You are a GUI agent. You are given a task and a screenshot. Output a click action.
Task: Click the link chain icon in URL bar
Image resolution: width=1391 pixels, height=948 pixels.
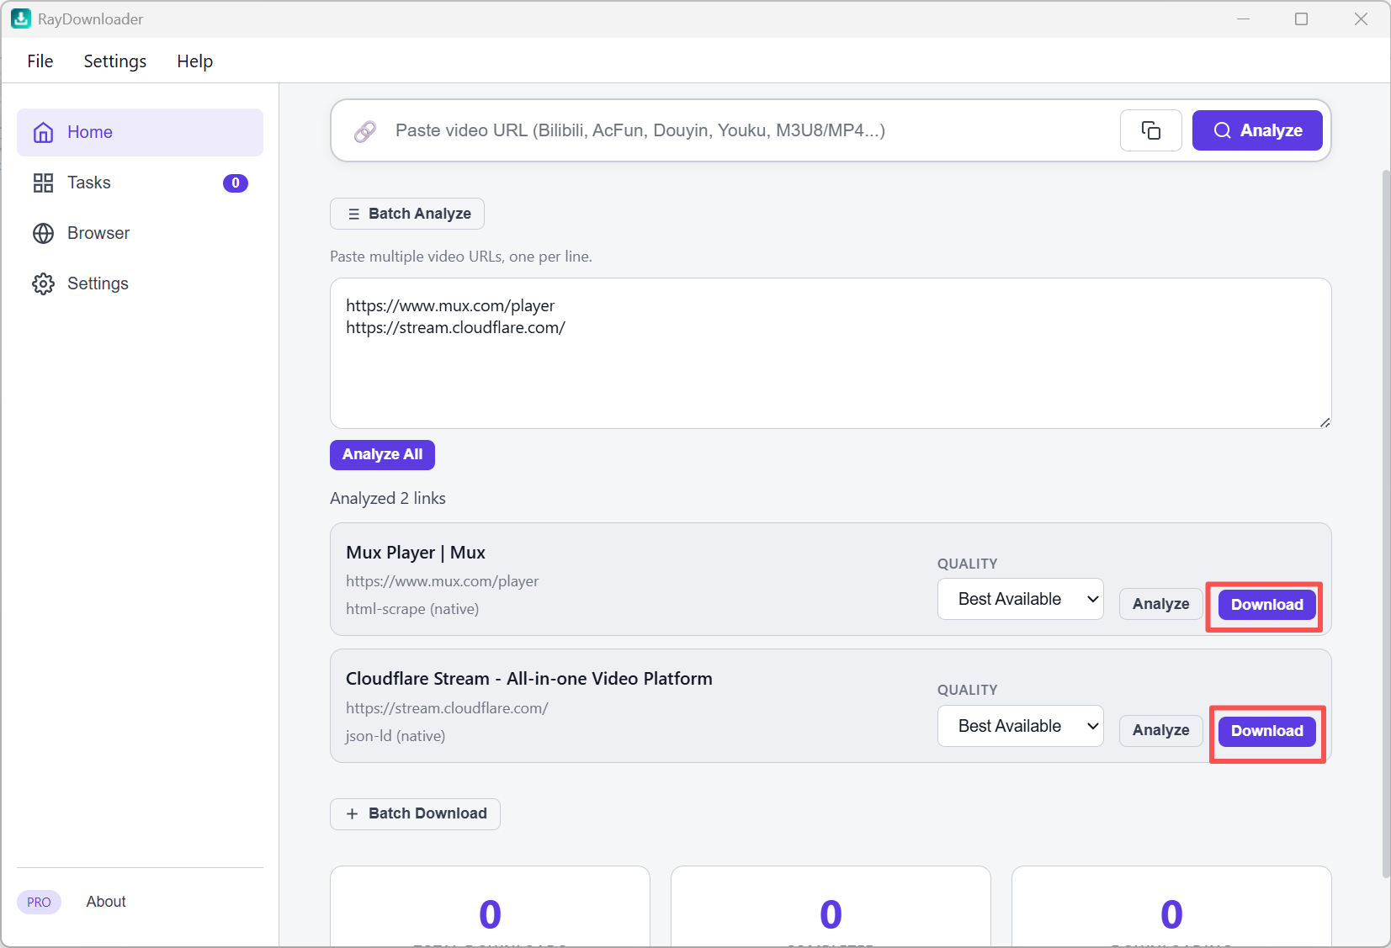point(364,131)
